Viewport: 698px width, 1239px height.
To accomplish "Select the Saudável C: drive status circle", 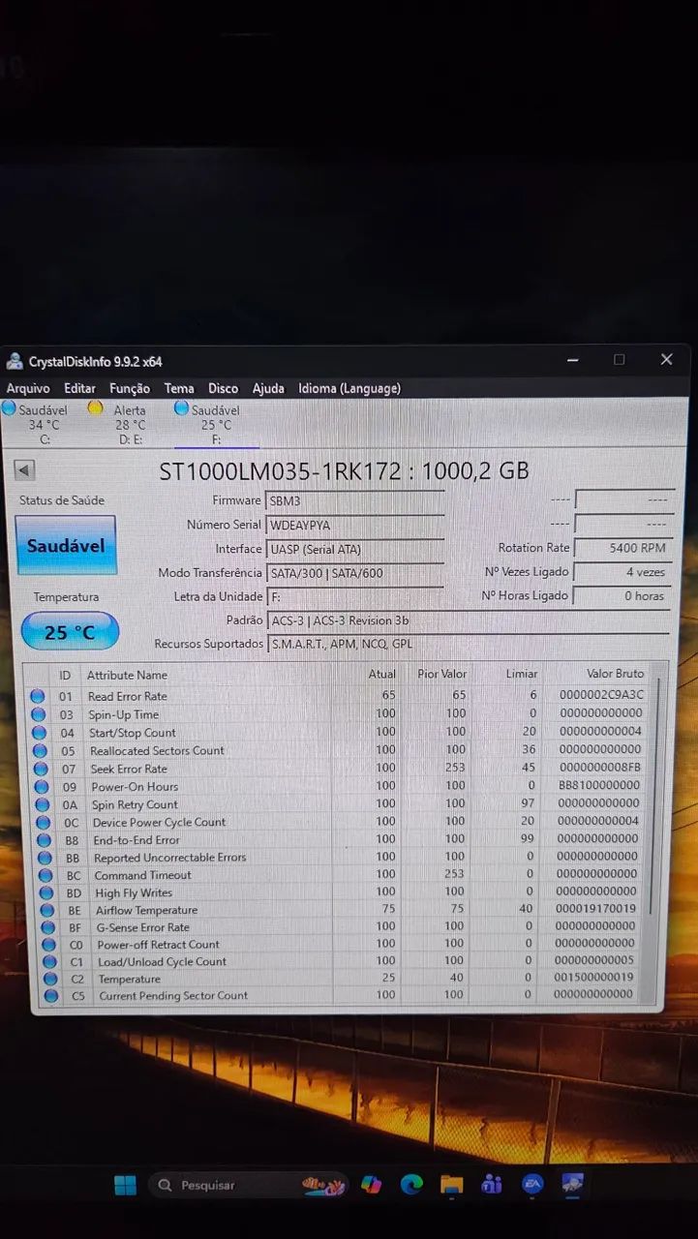I will [x=9, y=408].
